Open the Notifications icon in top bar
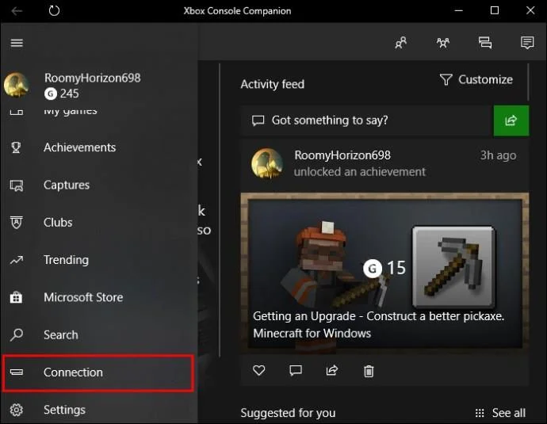Screen dimensions: 547x424 point(527,43)
